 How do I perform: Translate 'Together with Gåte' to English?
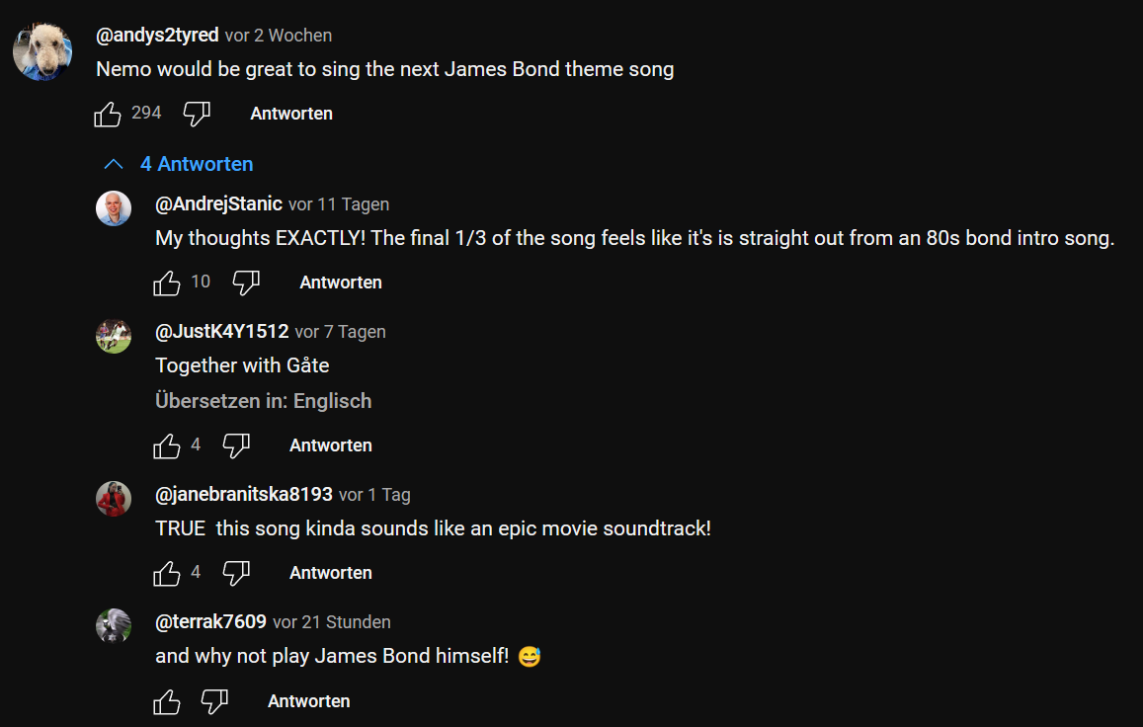[264, 401]
